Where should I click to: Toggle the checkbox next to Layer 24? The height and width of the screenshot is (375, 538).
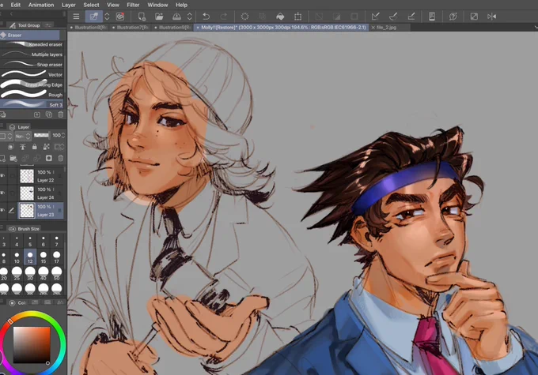[13, 193]
